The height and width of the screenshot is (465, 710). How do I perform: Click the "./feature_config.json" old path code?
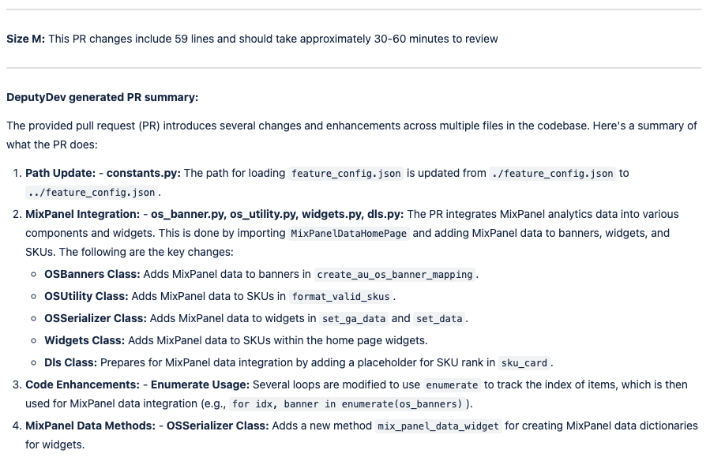(x=552, y=174)
